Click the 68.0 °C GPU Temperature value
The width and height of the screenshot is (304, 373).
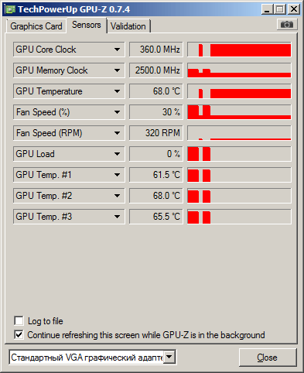(156, 91)
